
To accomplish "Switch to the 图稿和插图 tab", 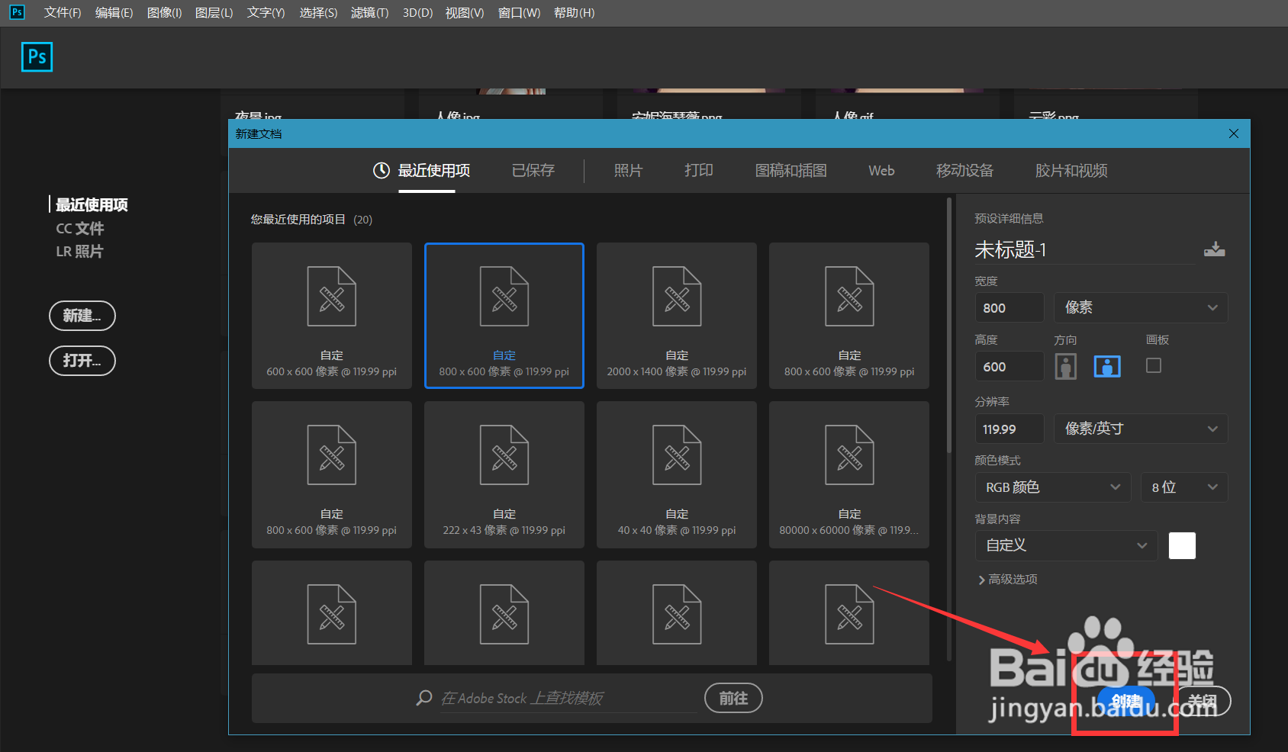I will 791,171.
